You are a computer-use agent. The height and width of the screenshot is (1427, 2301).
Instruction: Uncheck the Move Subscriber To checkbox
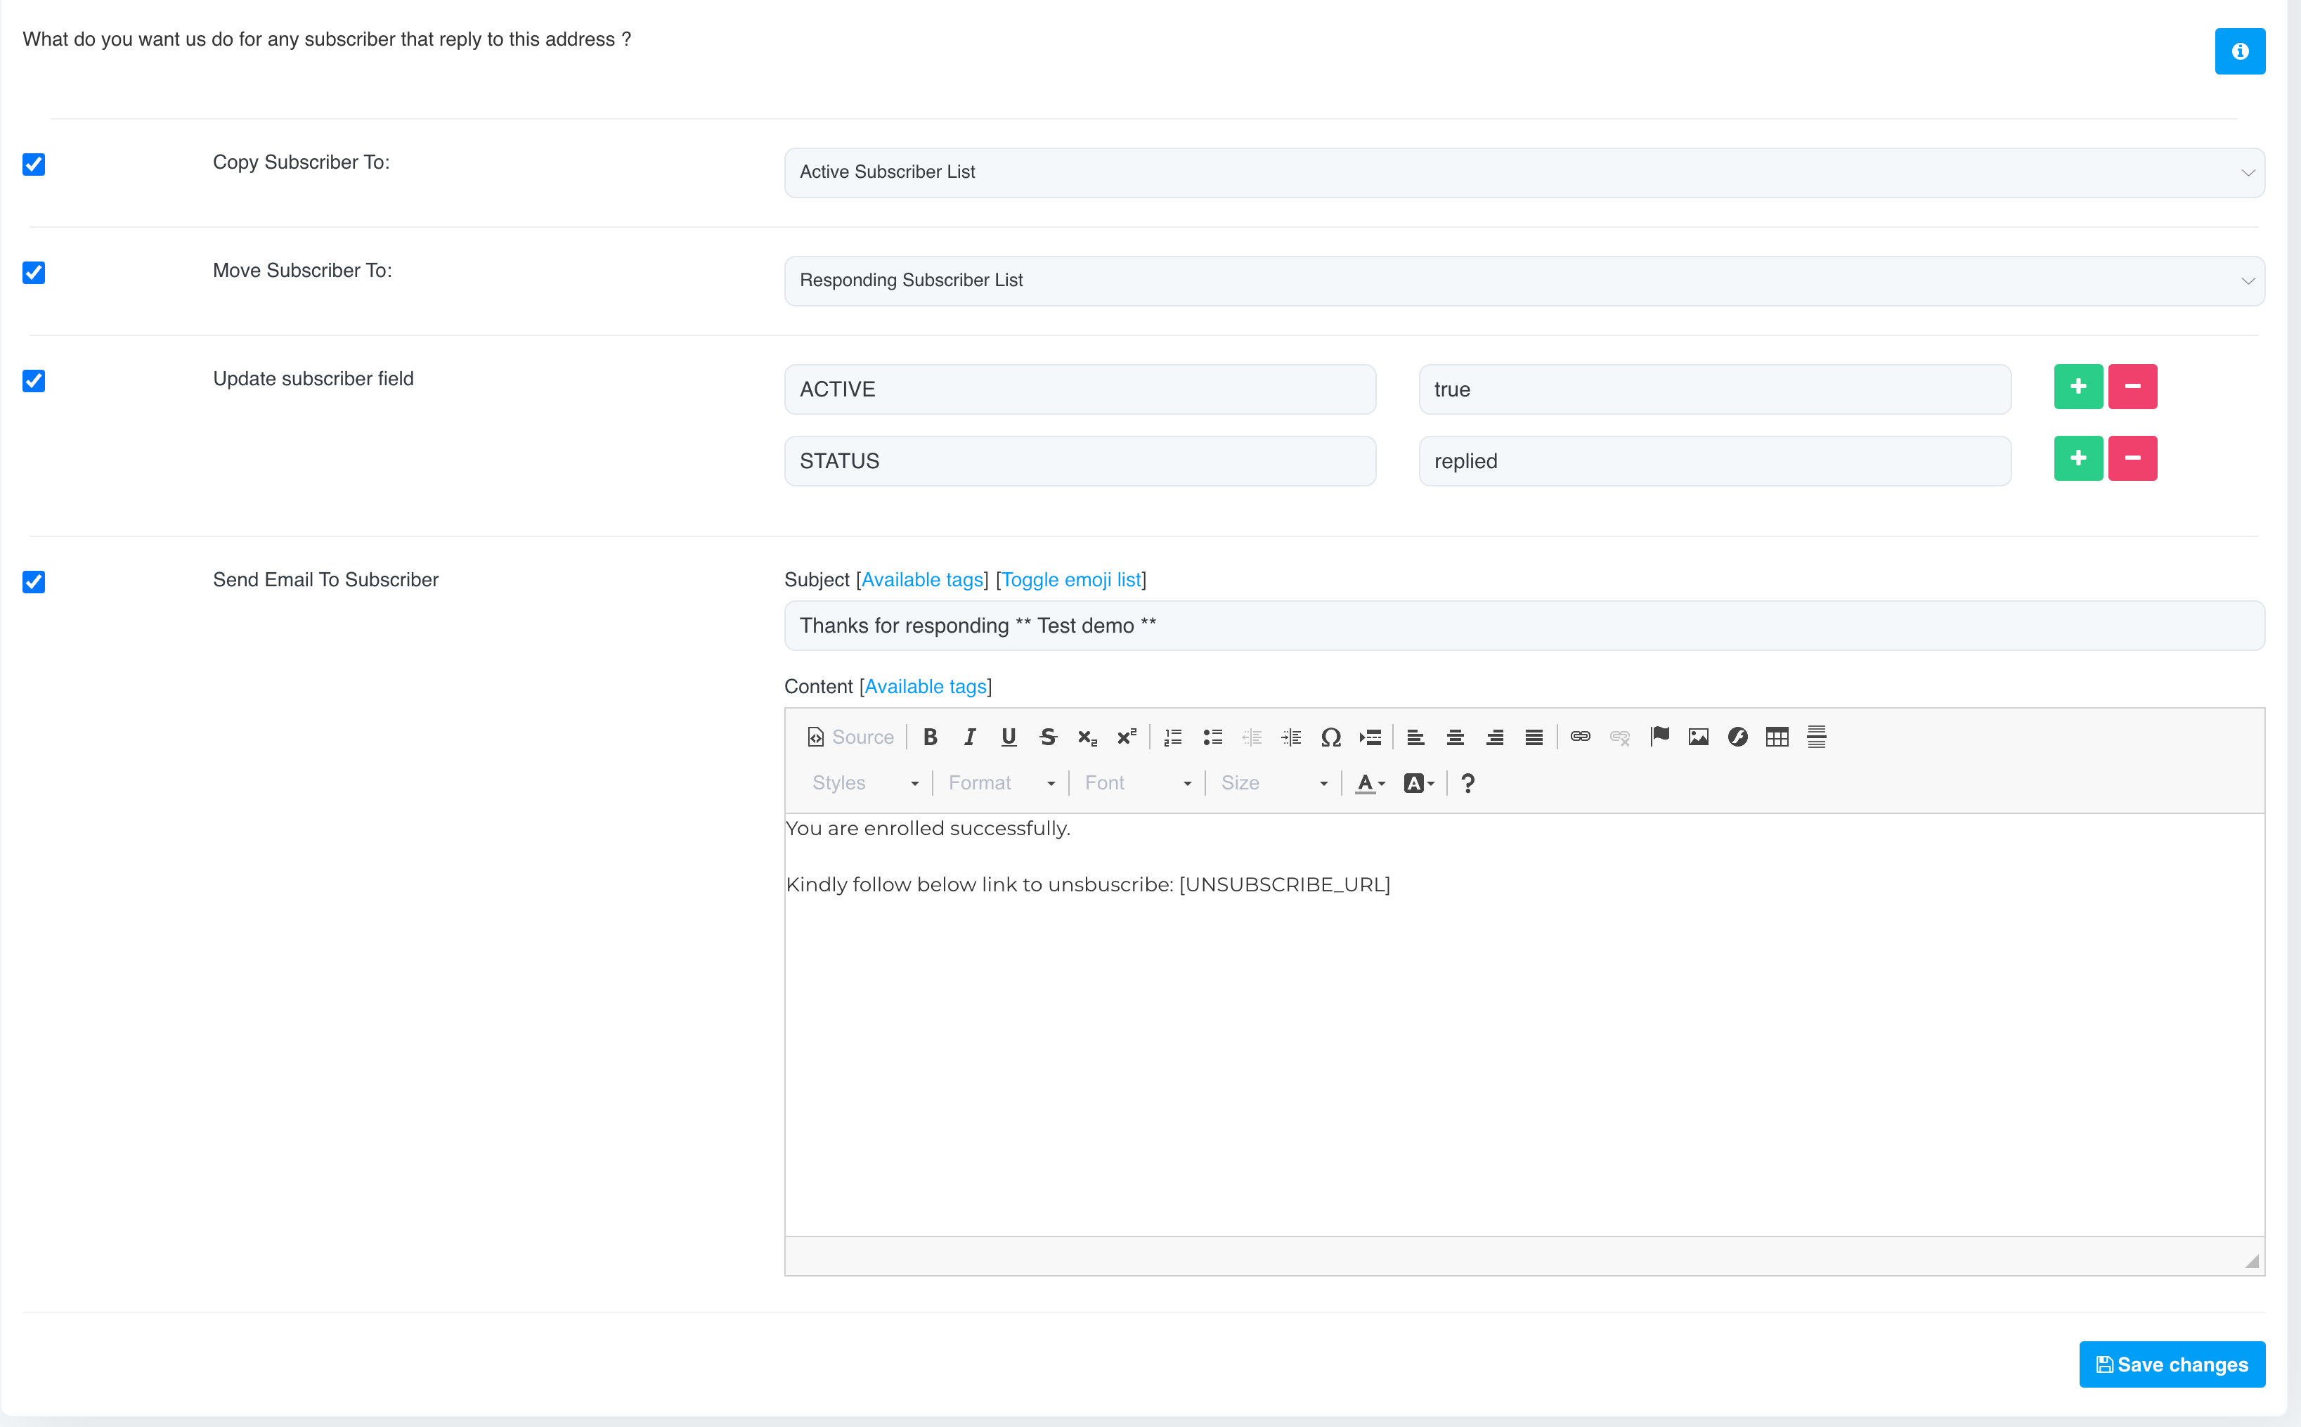(x=34, y=273)
